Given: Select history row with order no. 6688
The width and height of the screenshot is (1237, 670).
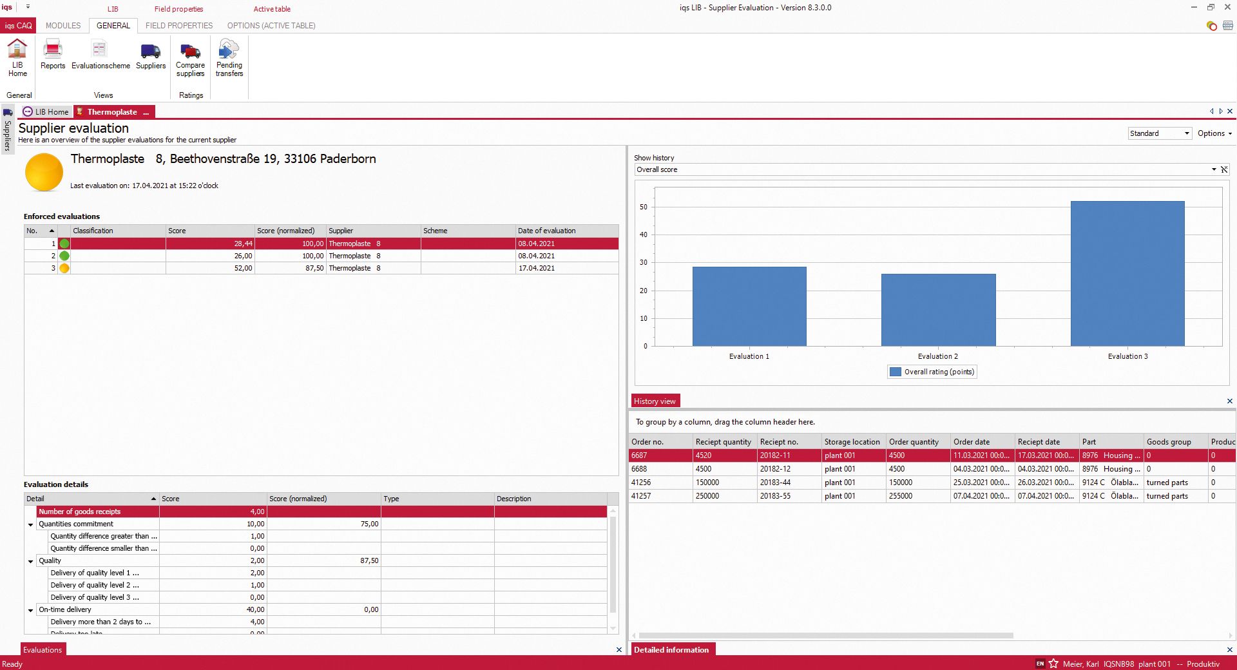Looking at the screenshot, I should pyautogui.click(x=932, y=469).
